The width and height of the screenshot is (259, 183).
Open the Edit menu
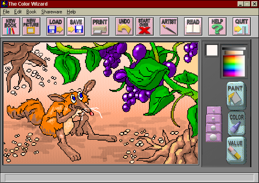(x=18, y=12)
